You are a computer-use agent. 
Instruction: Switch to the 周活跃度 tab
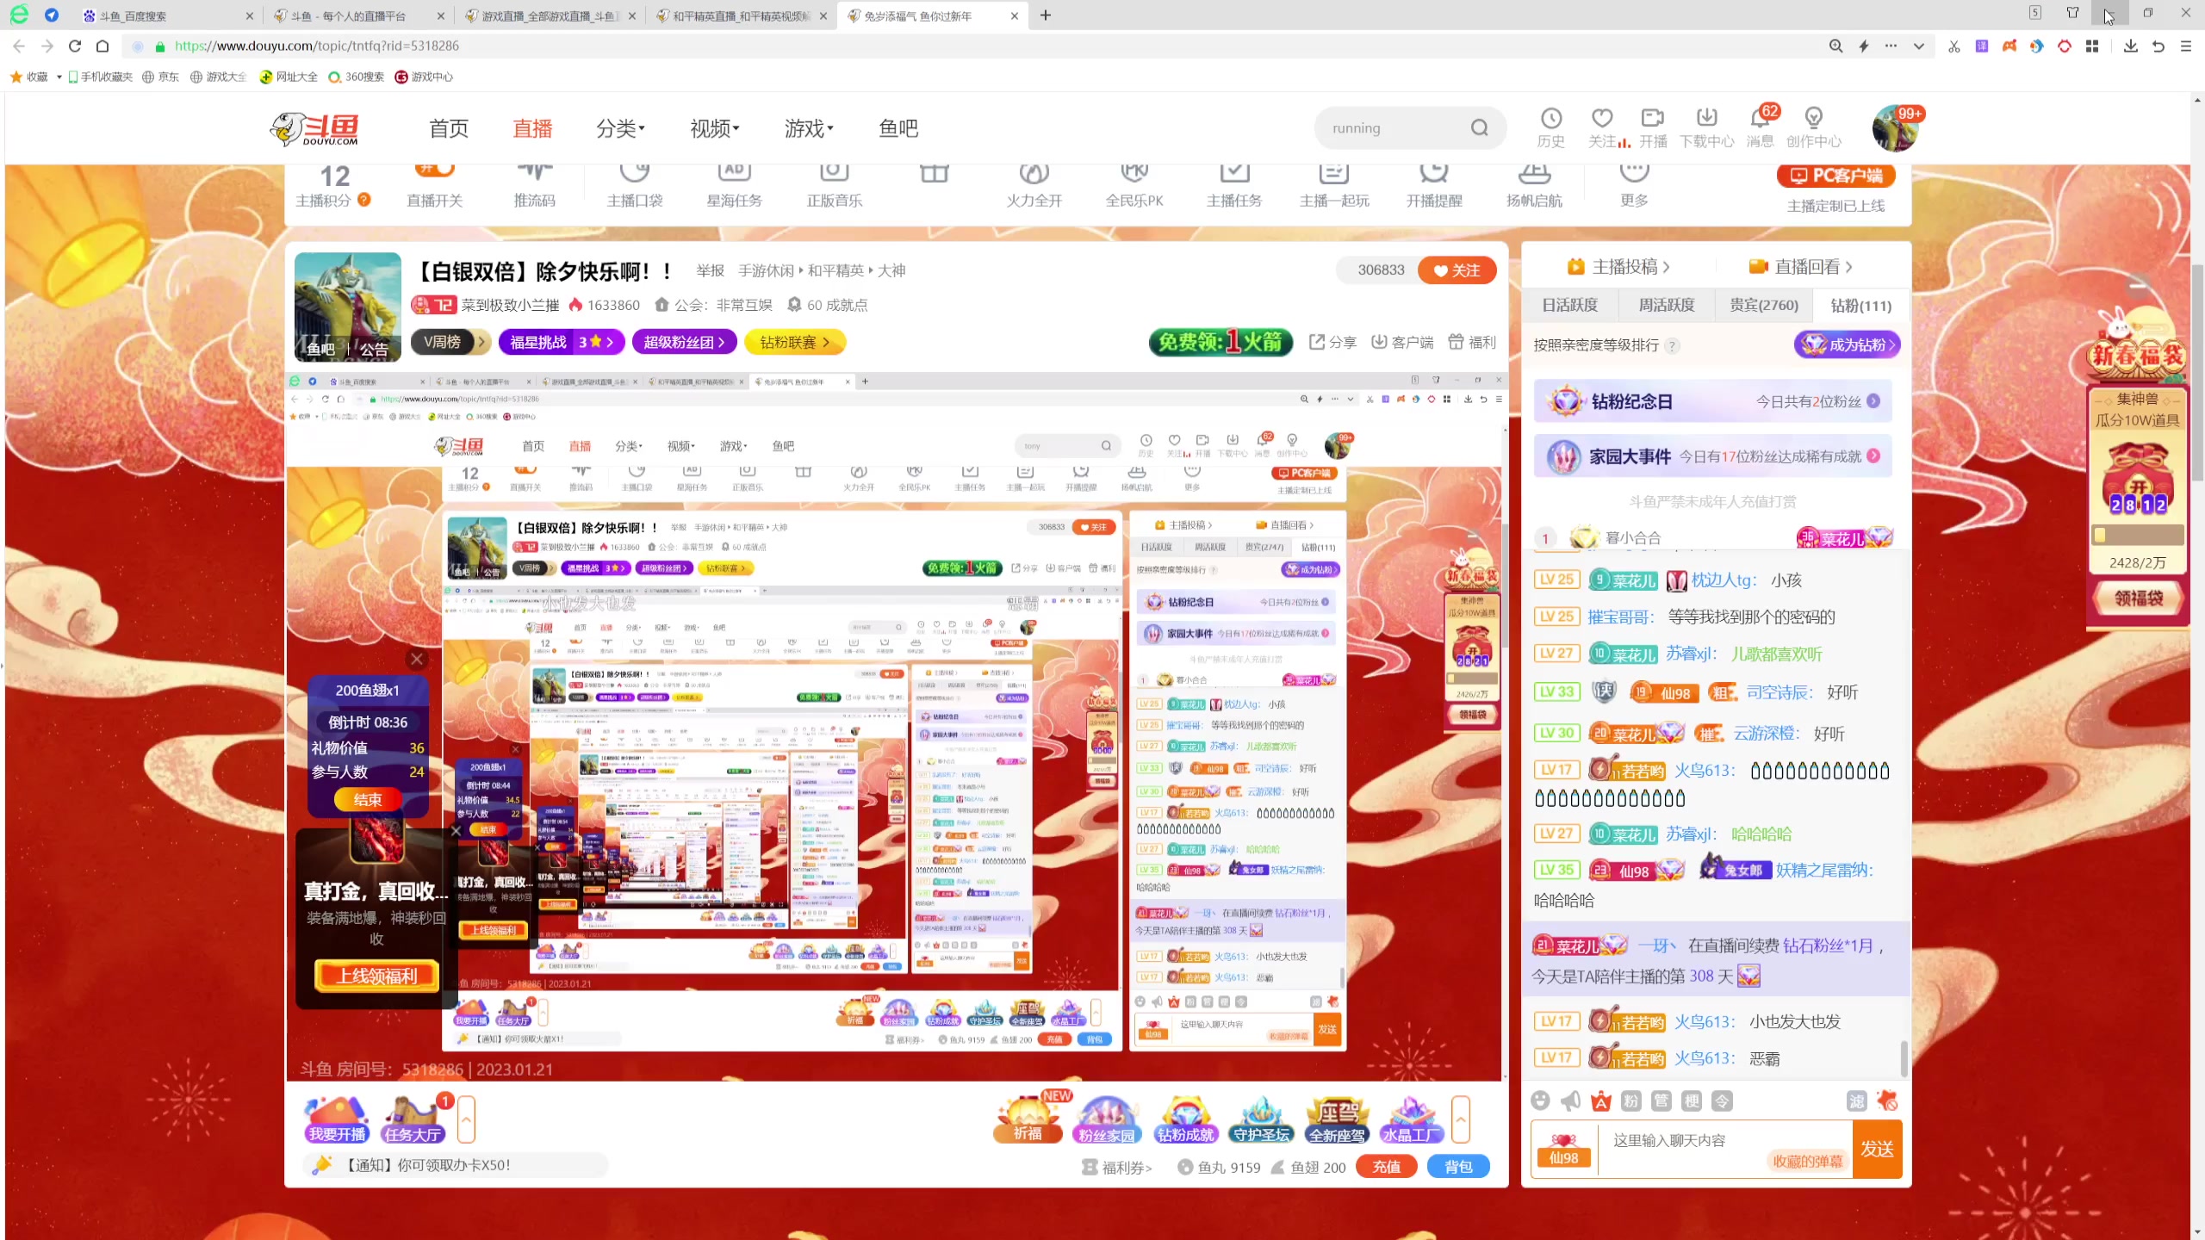coord(1666,305)
